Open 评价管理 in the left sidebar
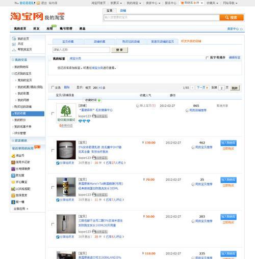255x259 pixels. click(20, 133)
